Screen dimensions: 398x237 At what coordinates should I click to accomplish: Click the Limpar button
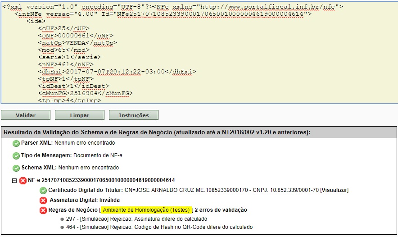pyautogui.click(x=80, y=115)
